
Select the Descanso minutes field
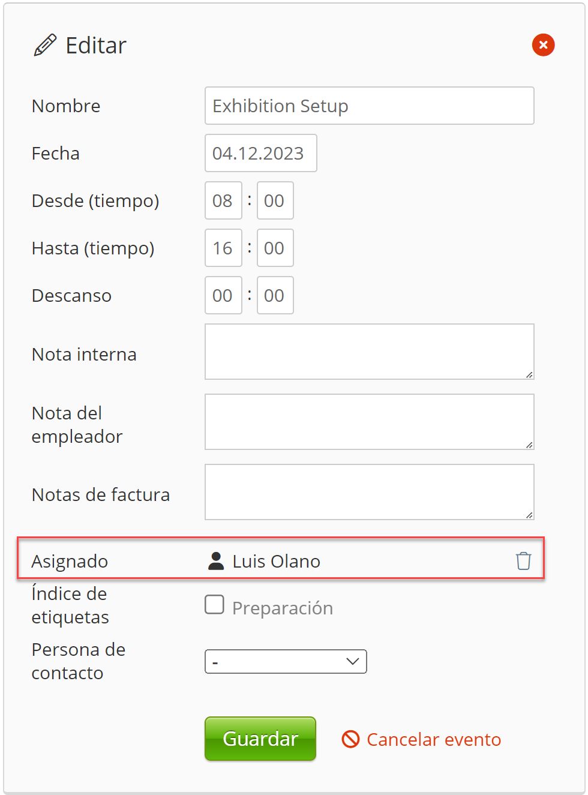(x=275, y=295)
